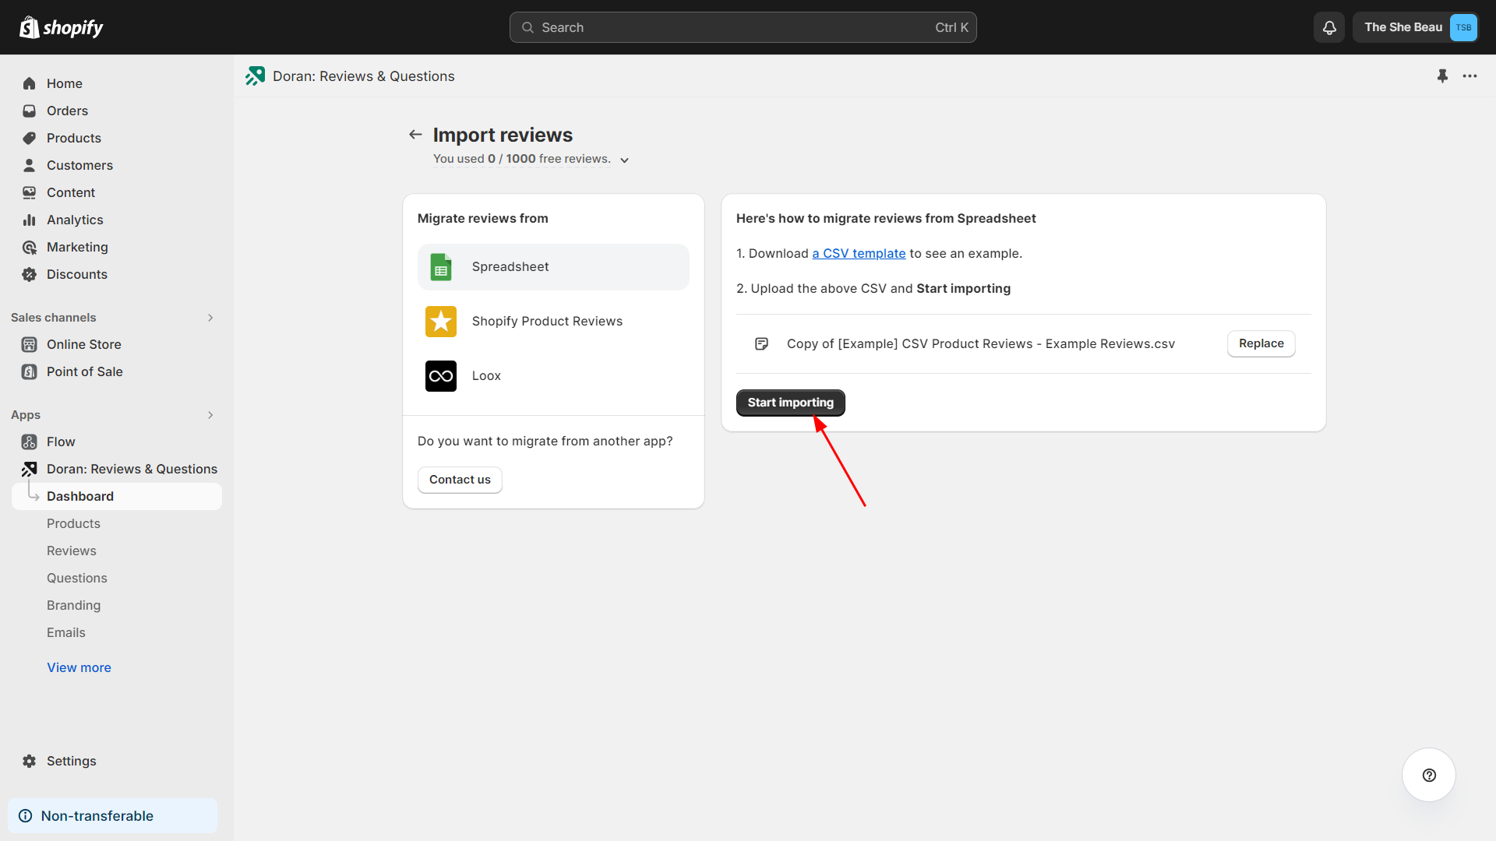Click the Shopify Product Reviews star icon
Image resolution: width=1496 pixels, height=841 pixels.
[x=439, y=320]
